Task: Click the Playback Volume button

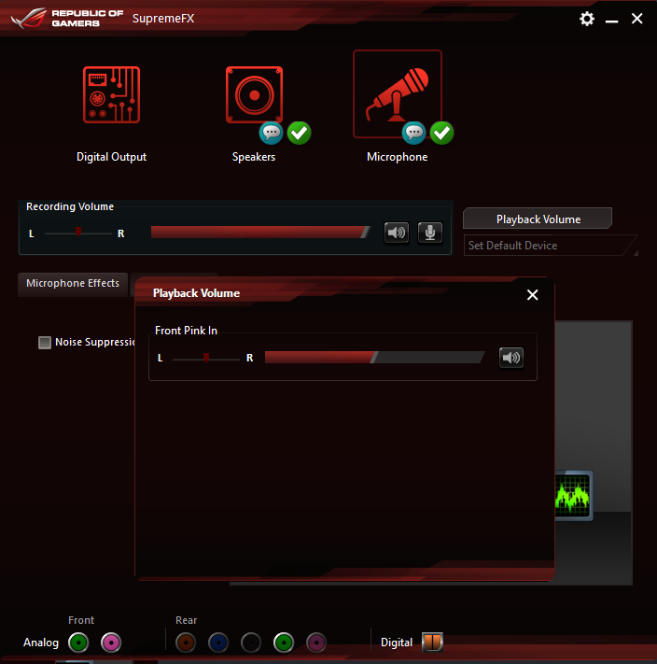Action: 538,219
